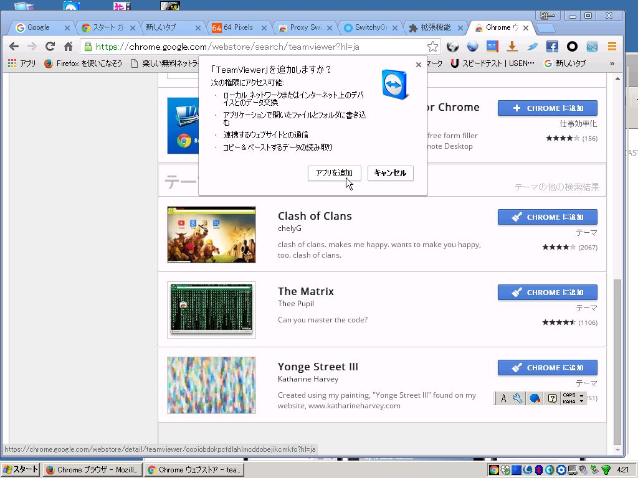This screenshot has width=638, height=478.
Task: Toggle the CAPS KANA indicator
Action: (569, 398)
